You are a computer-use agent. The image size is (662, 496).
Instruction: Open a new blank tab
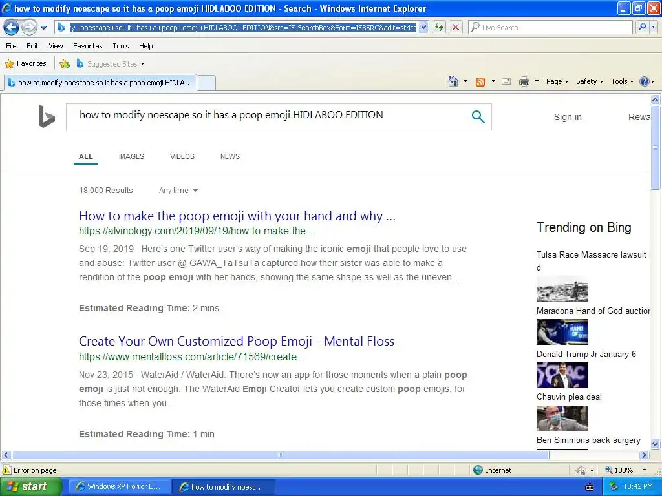(206, 83)
